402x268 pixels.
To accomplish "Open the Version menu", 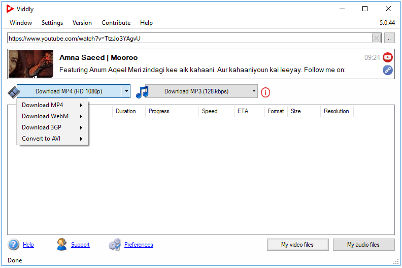I will tap(82, 23).
